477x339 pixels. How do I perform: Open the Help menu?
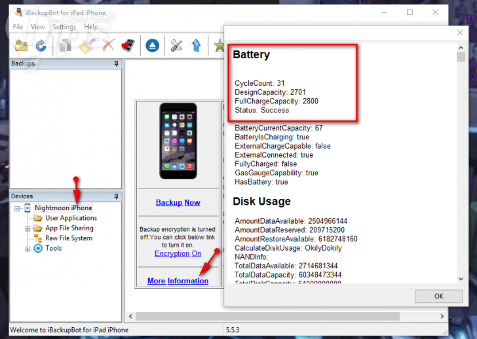point(91,27)
